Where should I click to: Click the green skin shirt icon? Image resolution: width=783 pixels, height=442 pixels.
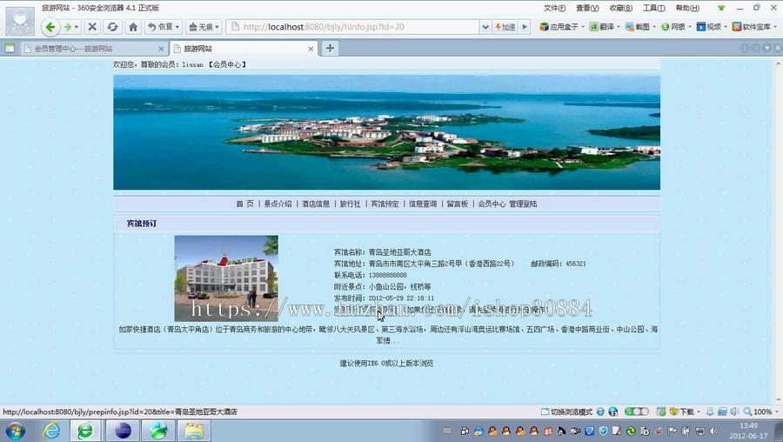pos(721,8)
